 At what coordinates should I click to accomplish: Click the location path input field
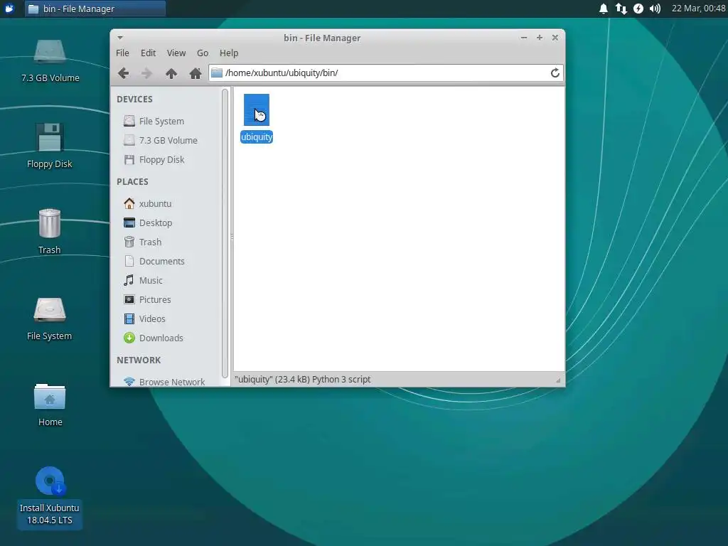click(x=386, y=73)
